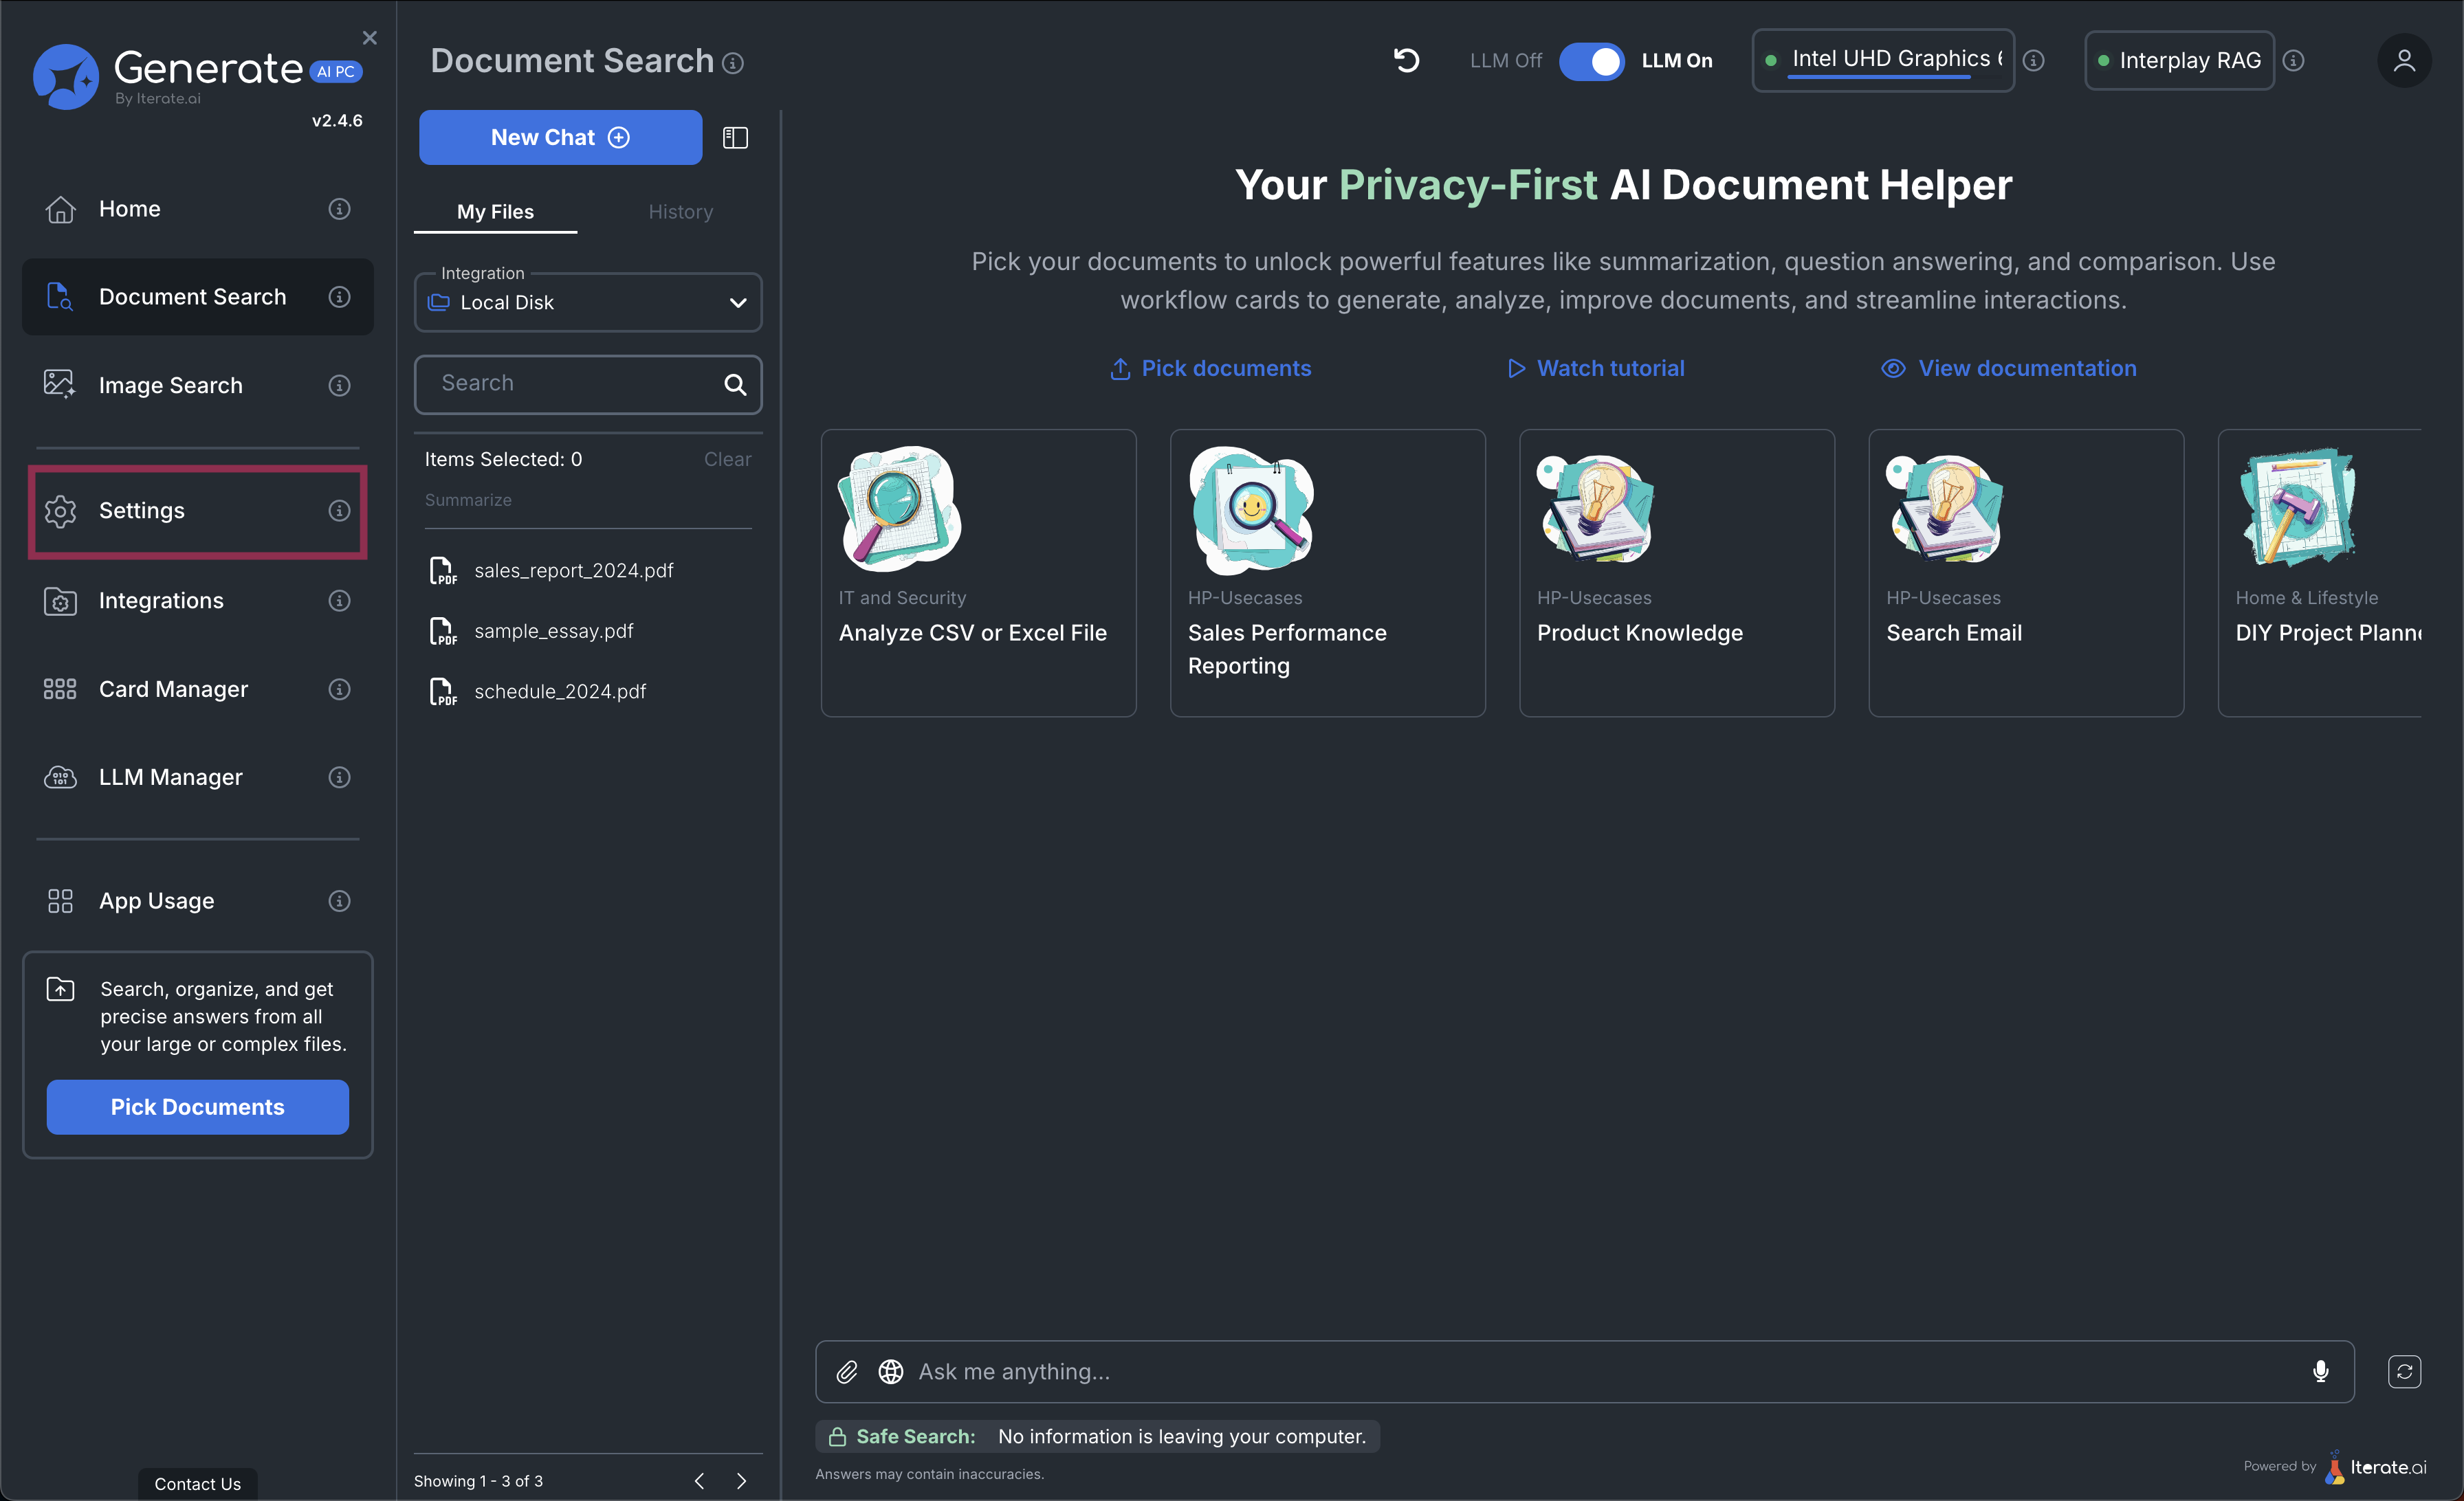Click the Generate app logo
The height and width of the screenshot is (1501, 2464).
198,76
